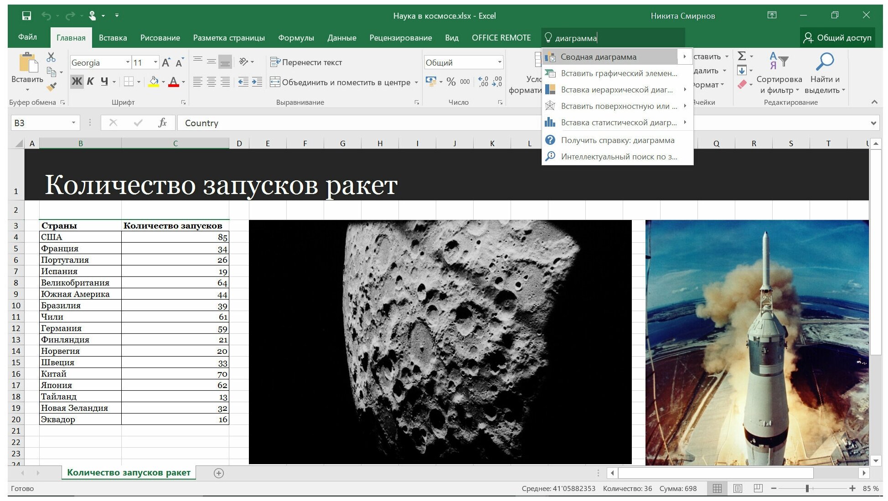Decrease indent icon
This screenshot has height=501, width=888.
click(x=243, y=82)
